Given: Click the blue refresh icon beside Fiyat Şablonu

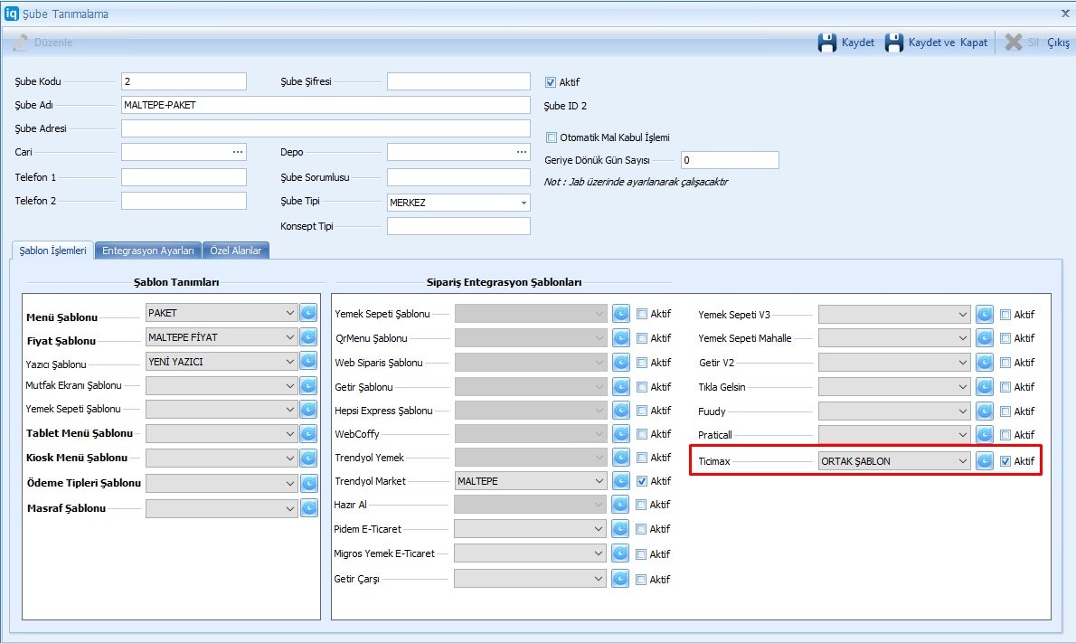Looking at the screenshot, I should (309, 337).
